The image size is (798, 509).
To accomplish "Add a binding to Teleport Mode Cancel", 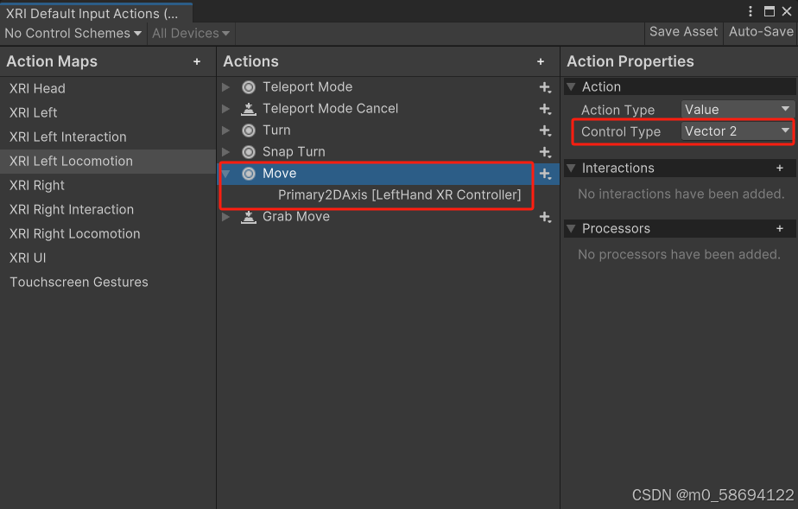I will point(545,108).
